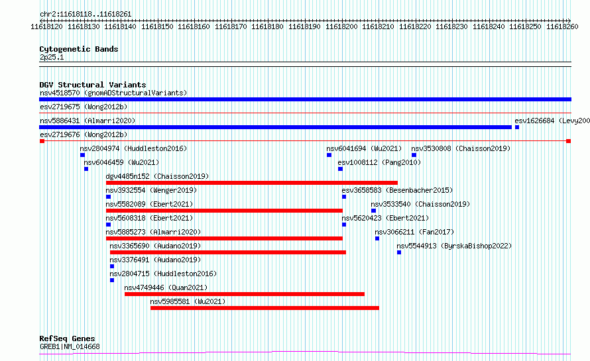Click the chr2:11618118..11618261 region label
This screenshot has height=361, width=590.
tap(86, 15)
